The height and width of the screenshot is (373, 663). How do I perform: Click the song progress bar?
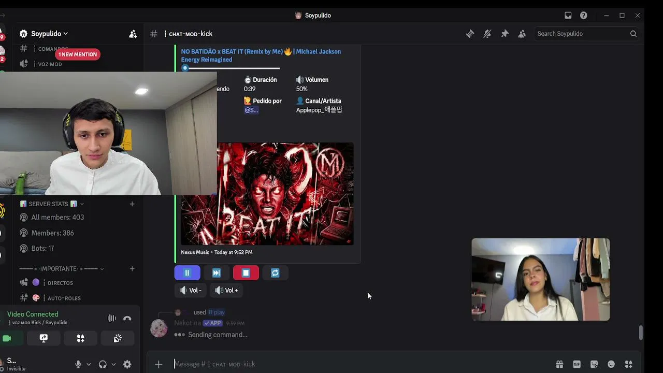230,68
